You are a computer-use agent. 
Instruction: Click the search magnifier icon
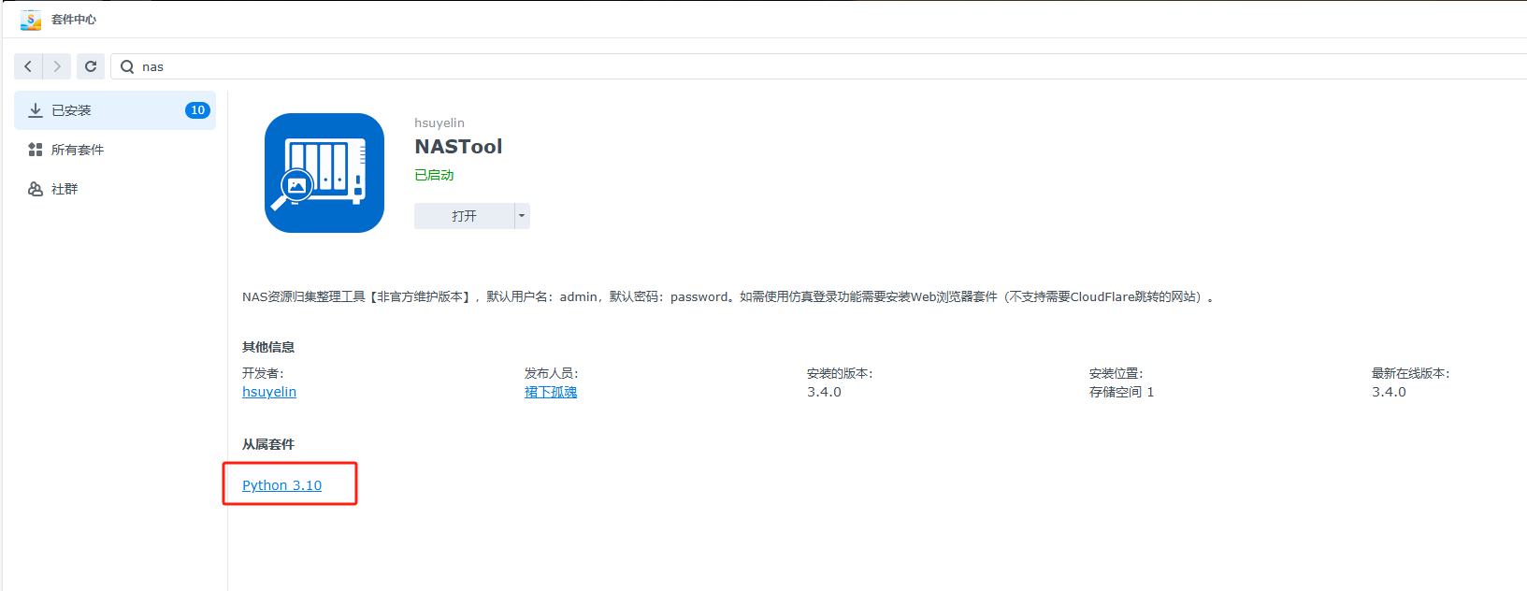point(127,66)
